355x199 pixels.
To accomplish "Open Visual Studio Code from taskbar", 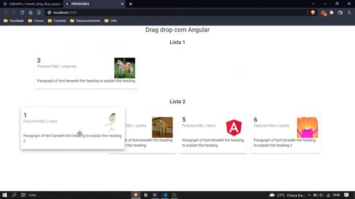I will [x=165, y=195].
